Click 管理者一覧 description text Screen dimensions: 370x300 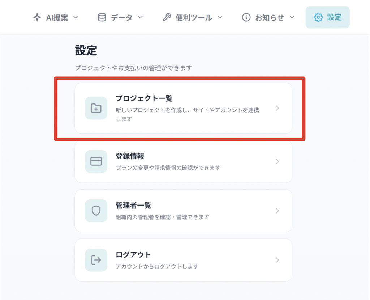tap(162, 217)
